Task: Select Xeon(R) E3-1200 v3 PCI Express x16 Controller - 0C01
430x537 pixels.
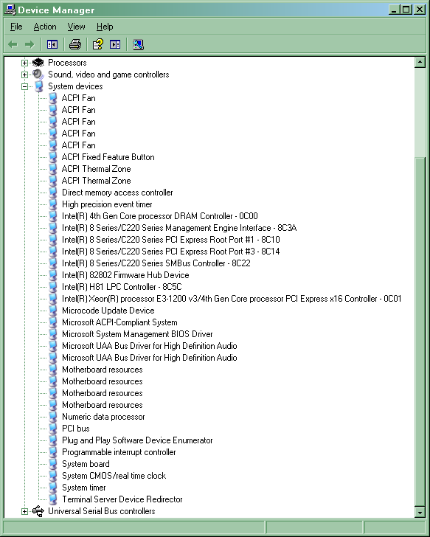Action: [x=232, y=299]
